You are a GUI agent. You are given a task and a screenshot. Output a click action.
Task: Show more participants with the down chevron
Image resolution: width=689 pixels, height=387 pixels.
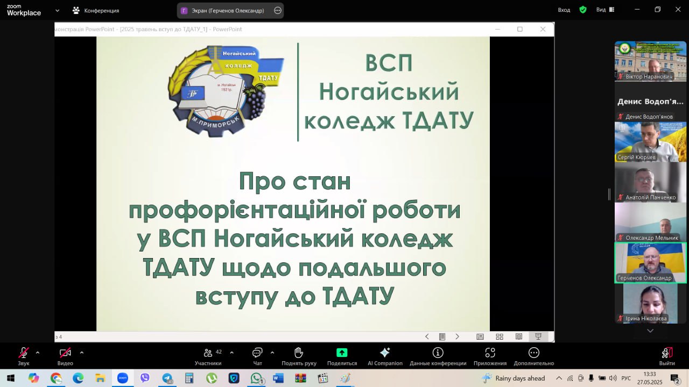650,331
